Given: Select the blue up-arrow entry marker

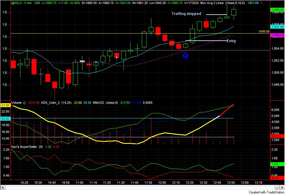Looking at the screenshot, I should pos(185,56).
